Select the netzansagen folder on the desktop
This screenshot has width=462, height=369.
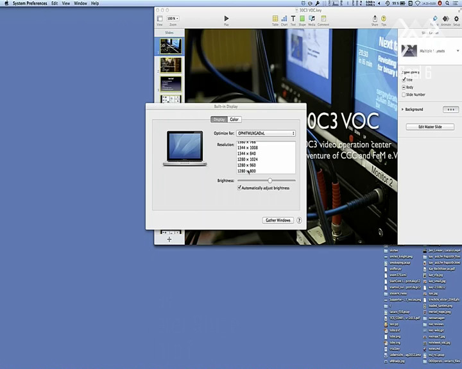(x=434, y=318)
